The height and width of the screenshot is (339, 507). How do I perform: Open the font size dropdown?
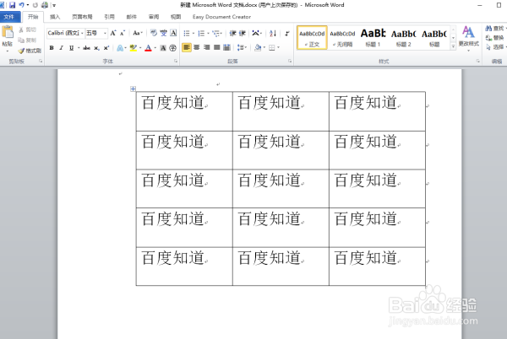(x=105, y=33)
